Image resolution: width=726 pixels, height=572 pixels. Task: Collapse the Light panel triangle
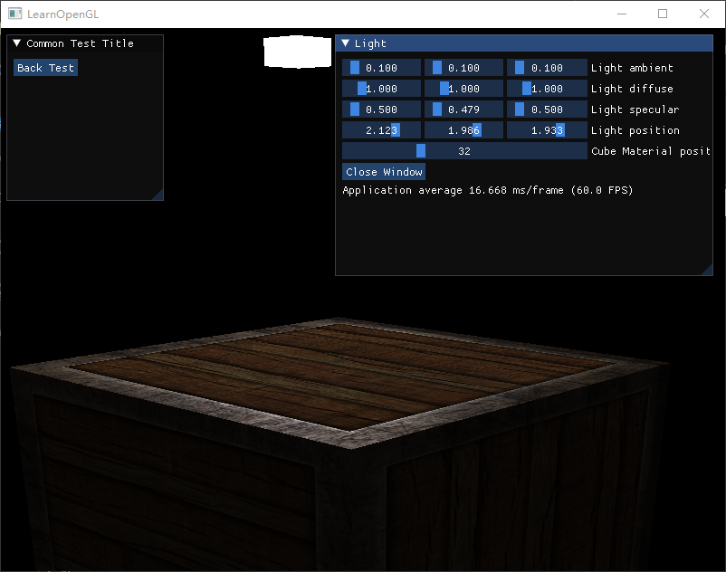[x=345, y=43]
